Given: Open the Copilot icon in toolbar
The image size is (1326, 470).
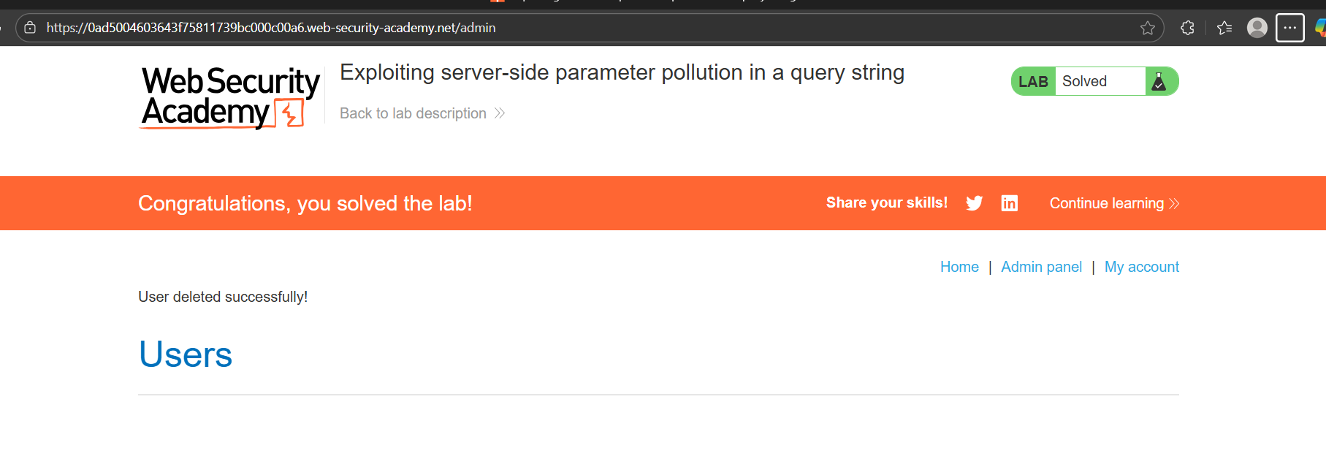Looking at the screenshot, I should coord(1320,28).
